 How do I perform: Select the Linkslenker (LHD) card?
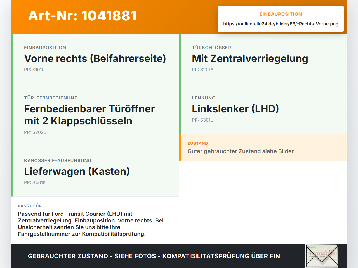[x=263, y=109]
